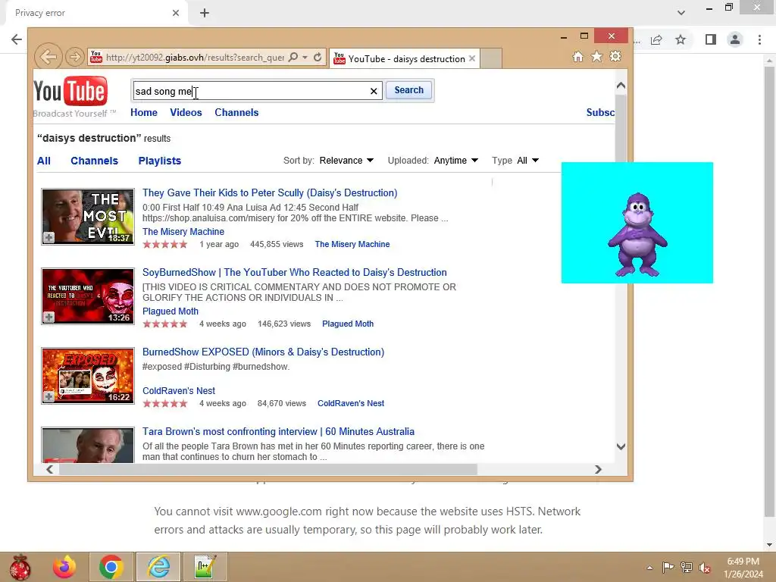This screenshot has height=582, width=776.
Task: Add ColdRaven's Nest video to queue
Action: click(x=48, y=396)
